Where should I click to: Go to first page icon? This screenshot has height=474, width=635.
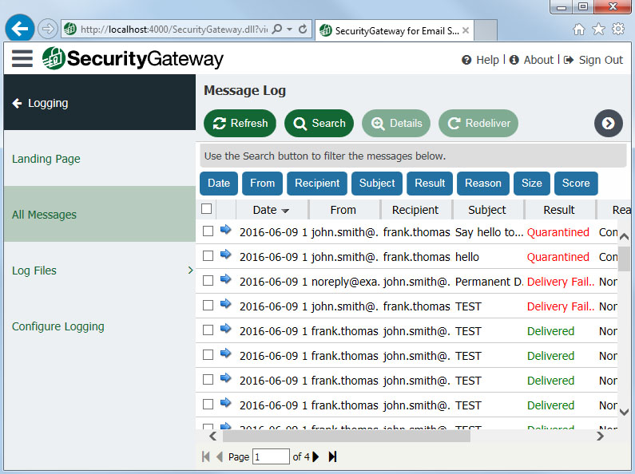[x=206, y=456]
